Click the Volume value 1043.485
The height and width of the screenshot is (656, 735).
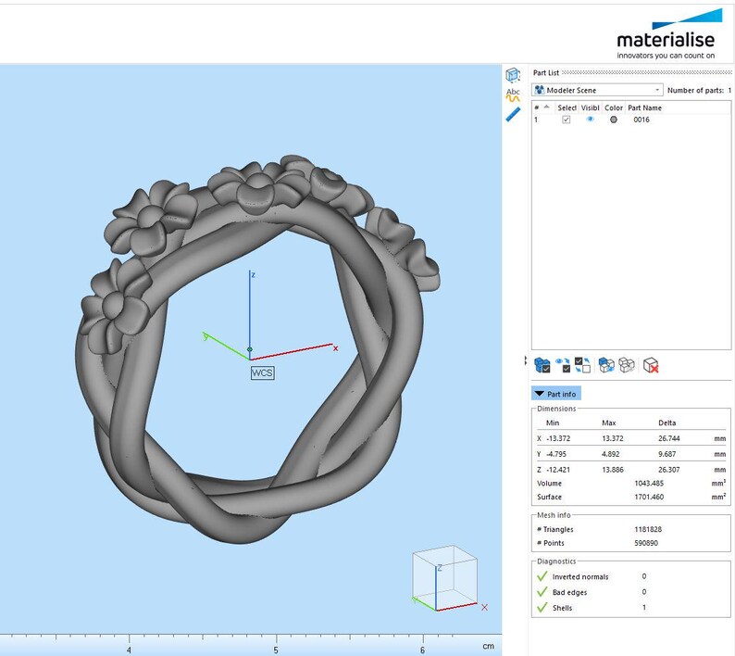click(649, 483)
